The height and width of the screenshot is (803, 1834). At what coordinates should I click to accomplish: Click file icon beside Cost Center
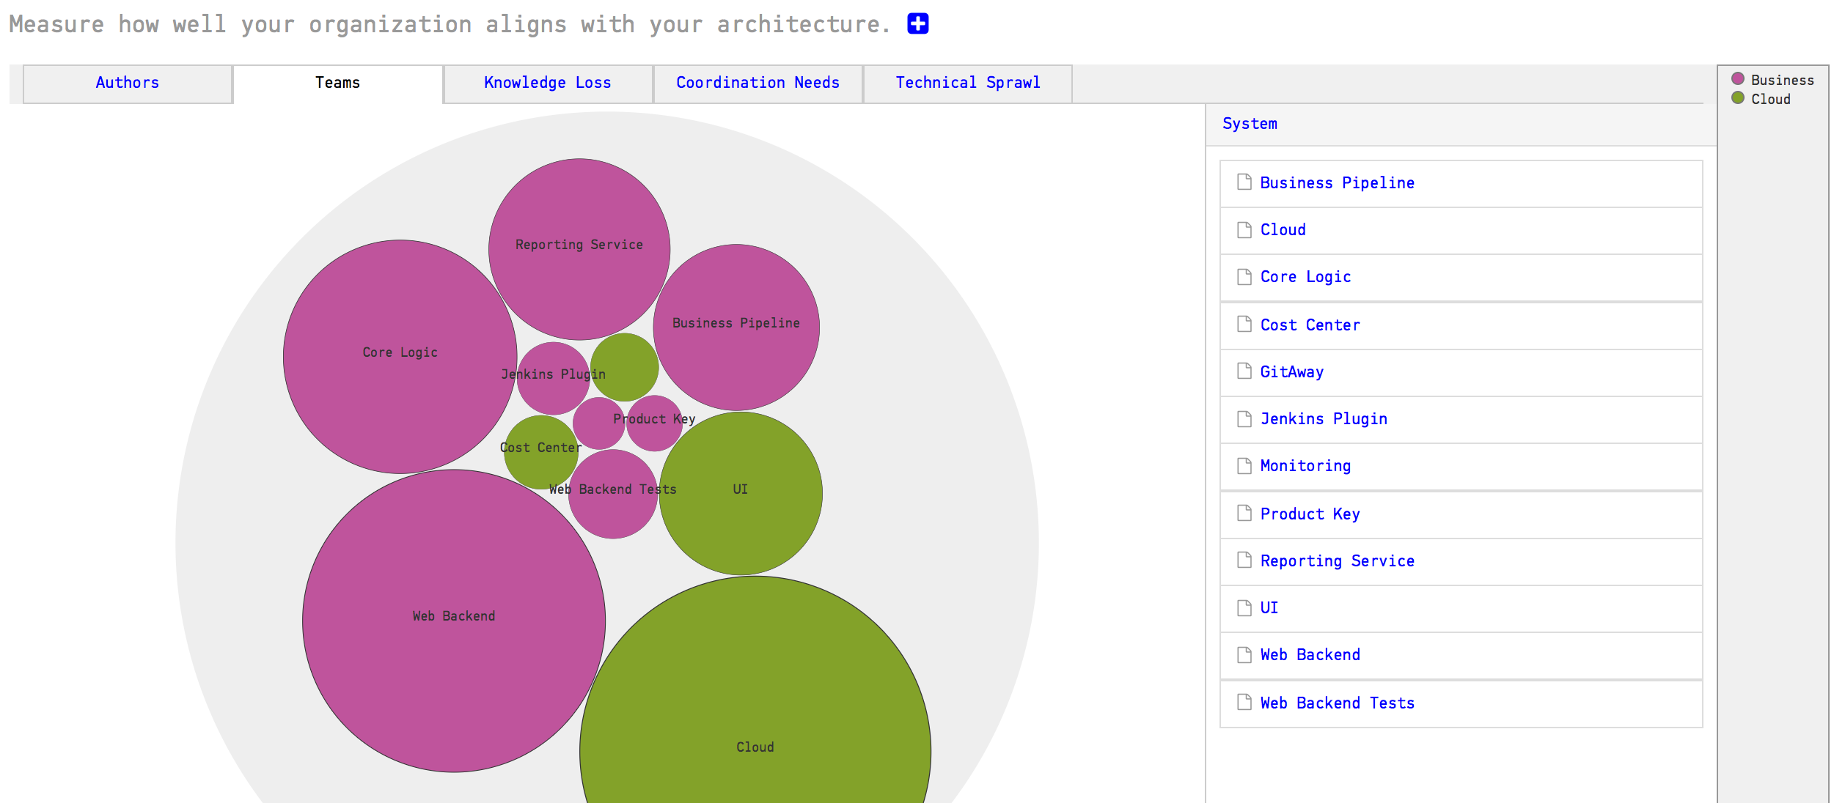point(1244,324)
